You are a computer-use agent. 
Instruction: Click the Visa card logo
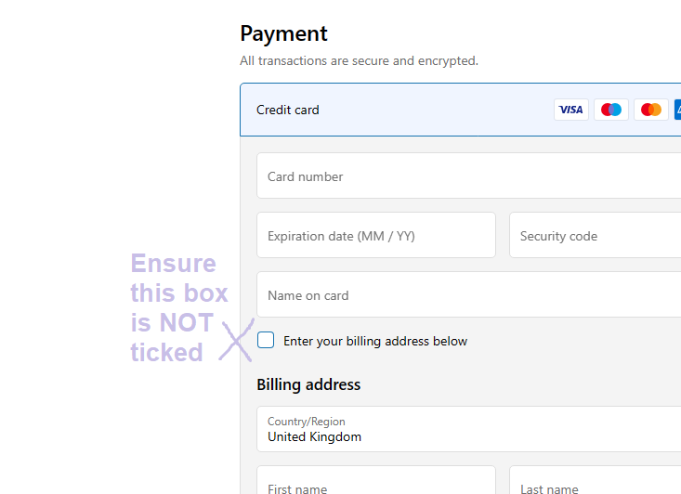pyautogui.click(x=571, y=110)
